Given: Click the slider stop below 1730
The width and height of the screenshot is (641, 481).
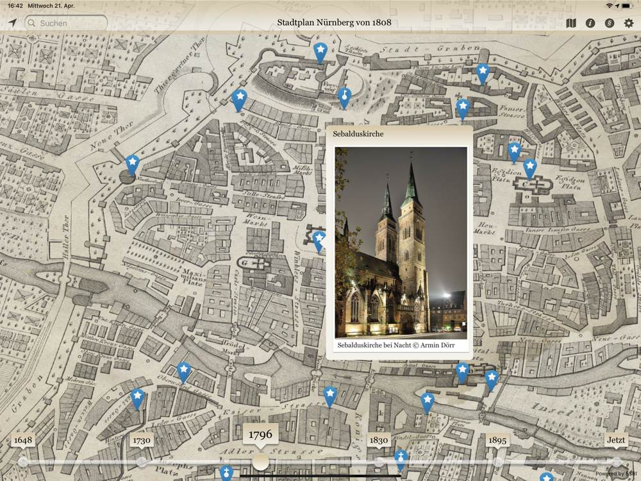Looking at the screenshot, I should pos(142,462).
